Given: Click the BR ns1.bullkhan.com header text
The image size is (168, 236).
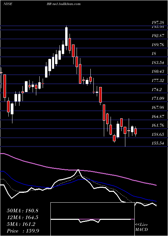Looking at the screenshot, I should click(x=64, y=4).
